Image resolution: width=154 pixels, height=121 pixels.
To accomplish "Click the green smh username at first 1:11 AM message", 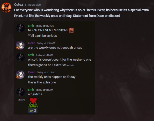I will coord(31,55).
